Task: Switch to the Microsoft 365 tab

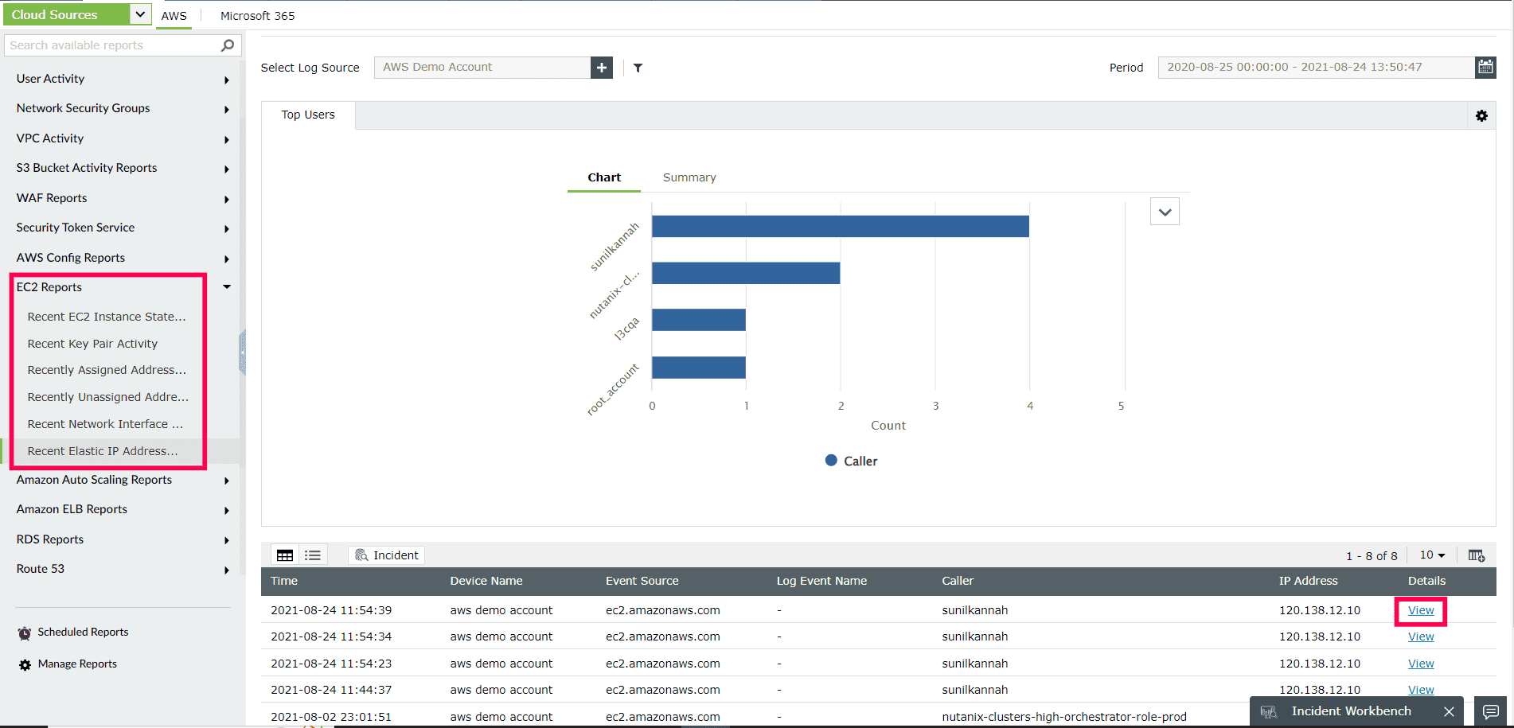Action: coord(257,15)
